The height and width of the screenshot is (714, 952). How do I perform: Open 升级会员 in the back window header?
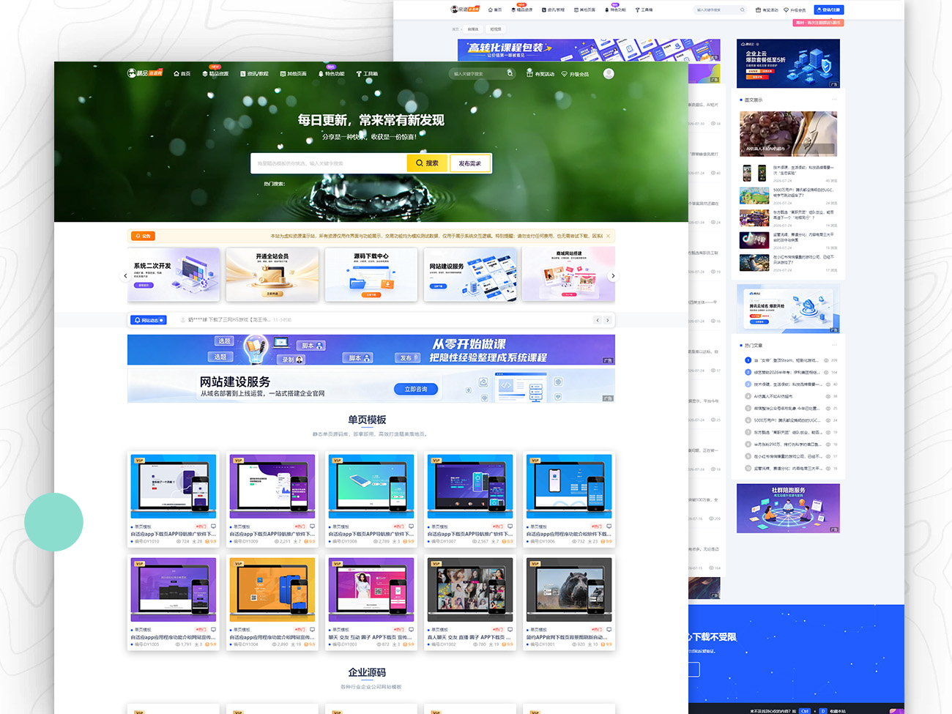795,10
